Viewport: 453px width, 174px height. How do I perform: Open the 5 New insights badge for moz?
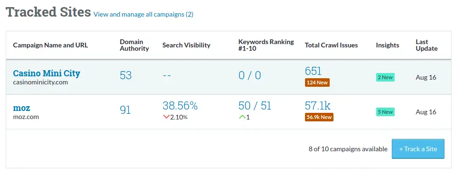385,112
